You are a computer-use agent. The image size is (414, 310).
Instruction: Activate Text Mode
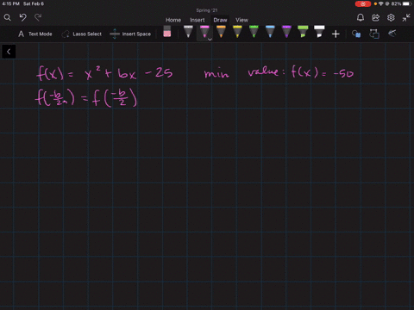[35, 34]
